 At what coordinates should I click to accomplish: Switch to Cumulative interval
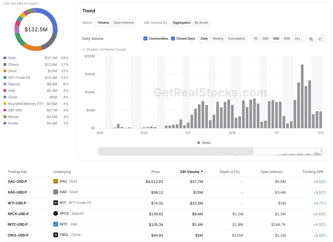pos(236,38)
